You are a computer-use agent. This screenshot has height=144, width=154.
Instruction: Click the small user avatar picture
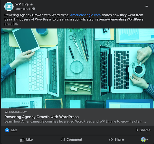point(143,139)
